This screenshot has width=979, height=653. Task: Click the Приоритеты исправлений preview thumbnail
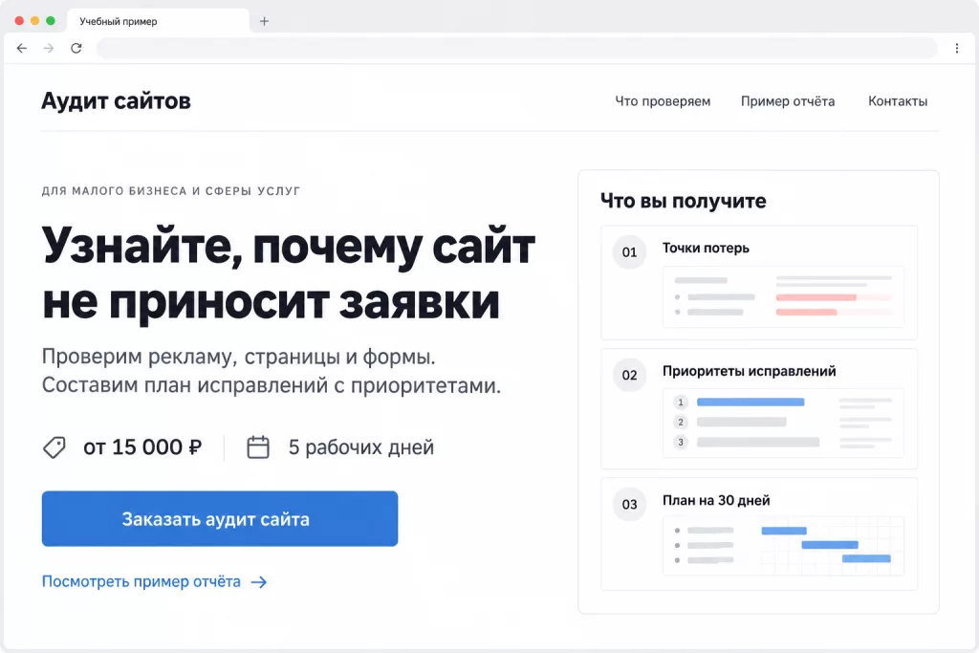[x=783, y=423]
